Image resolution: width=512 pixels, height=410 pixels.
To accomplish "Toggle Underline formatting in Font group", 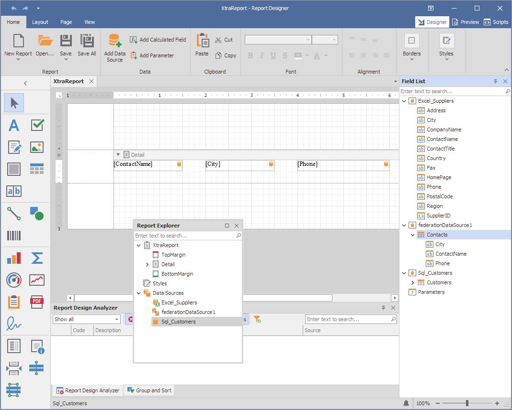I will coord(273,55).
